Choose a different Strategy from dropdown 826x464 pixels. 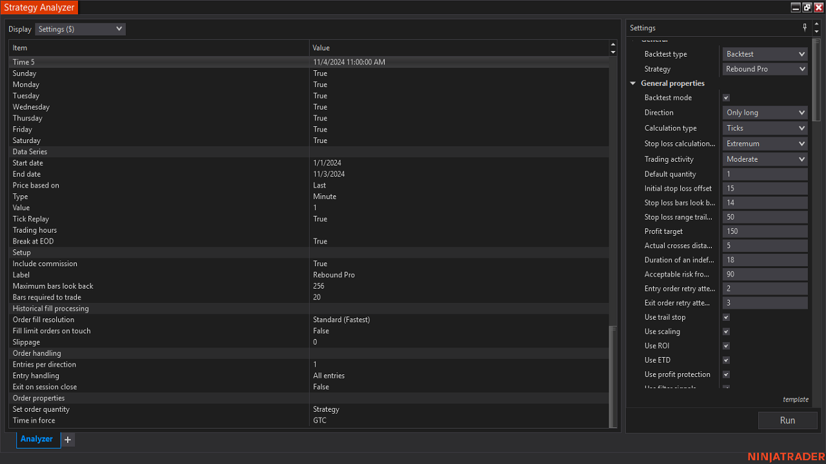[765, 69]
